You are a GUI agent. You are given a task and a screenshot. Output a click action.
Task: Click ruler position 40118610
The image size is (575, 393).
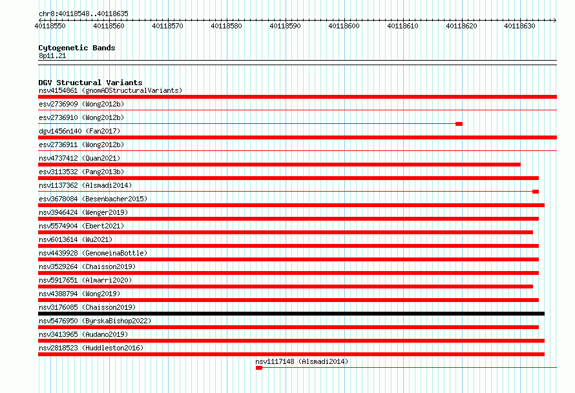click(x=402, y=26)
